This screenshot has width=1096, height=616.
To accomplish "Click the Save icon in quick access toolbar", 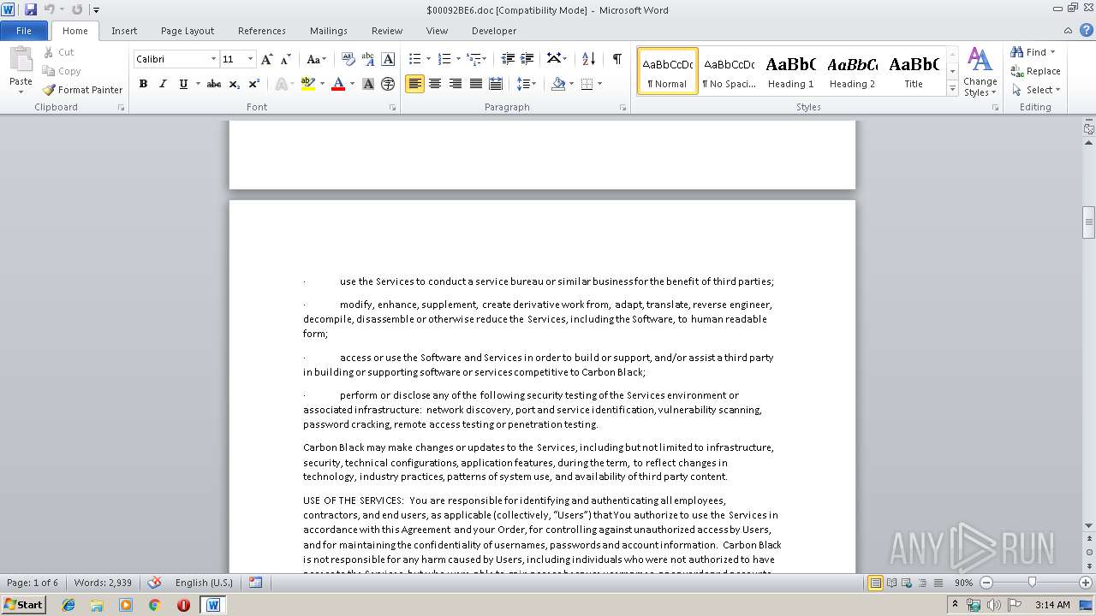I will click(x=31, y=9).
